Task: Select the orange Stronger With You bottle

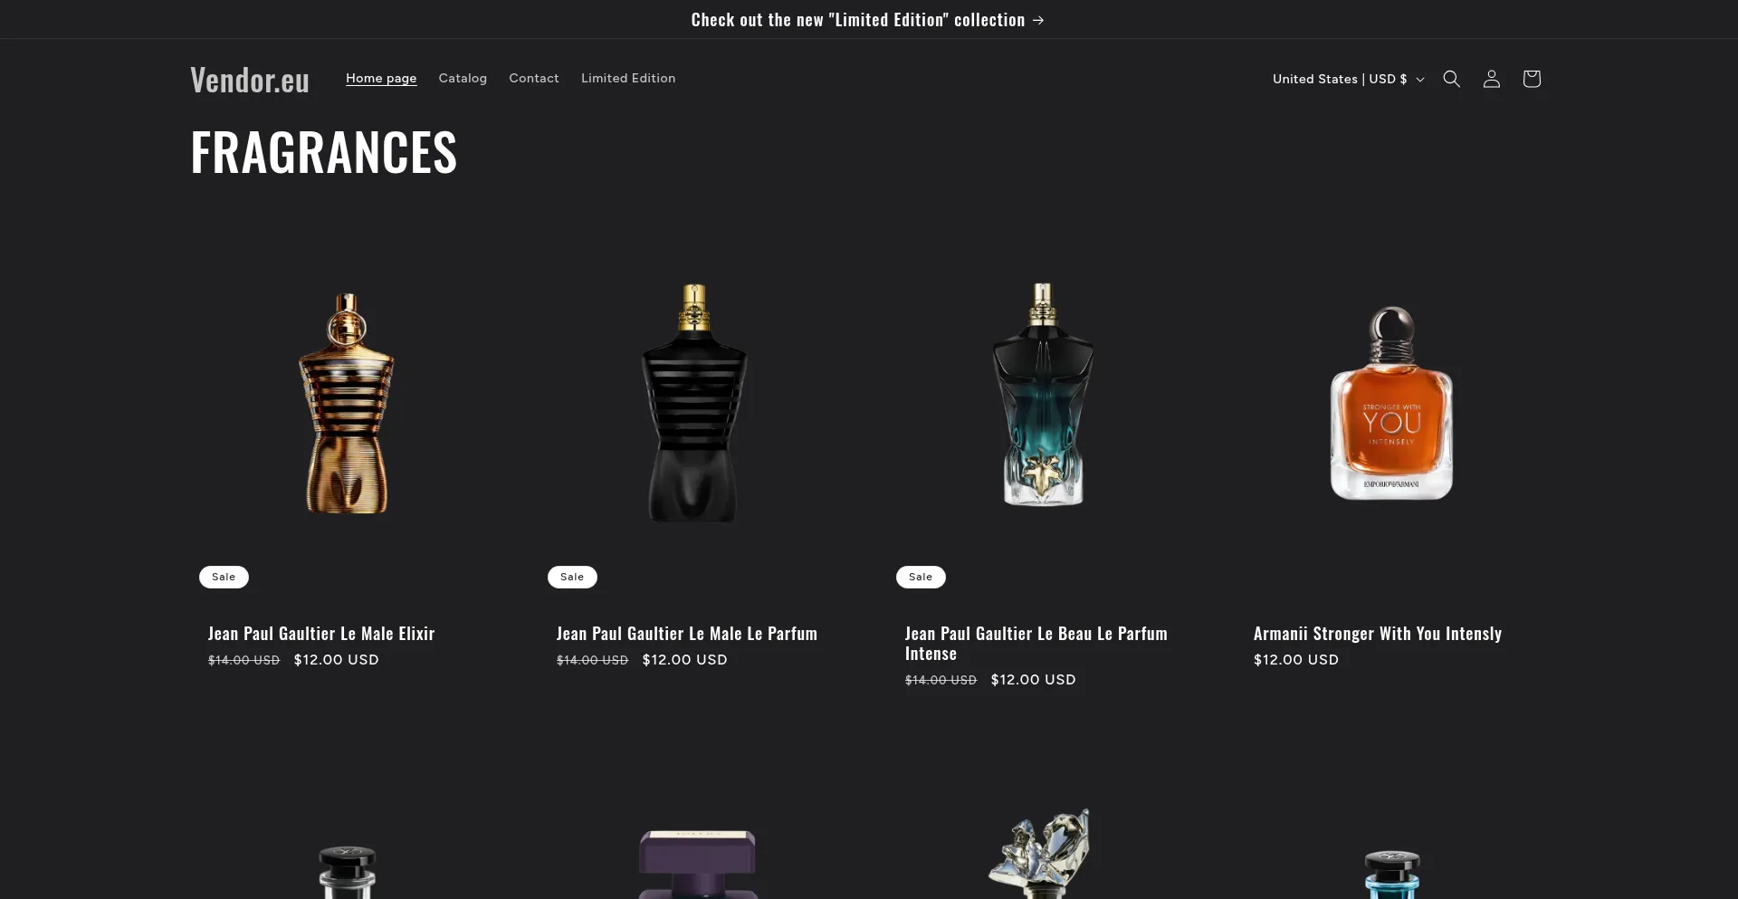Action: (1391, 403)
